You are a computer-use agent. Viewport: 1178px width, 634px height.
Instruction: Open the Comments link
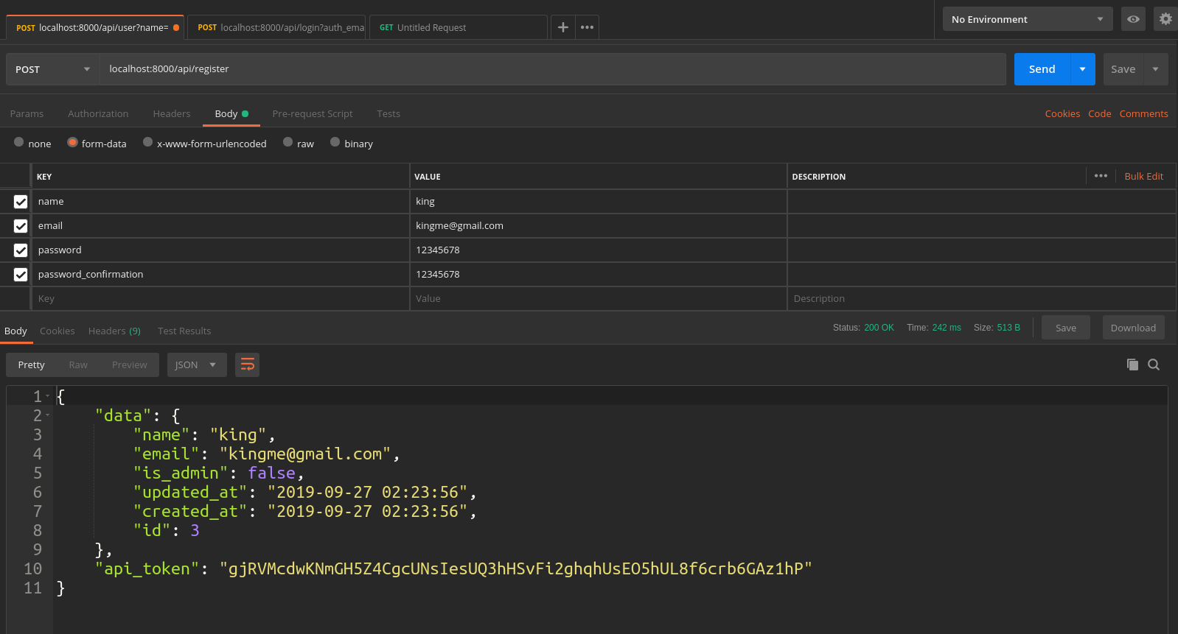point(1143,113)
